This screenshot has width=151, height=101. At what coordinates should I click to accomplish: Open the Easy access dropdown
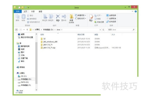[81, 18]
